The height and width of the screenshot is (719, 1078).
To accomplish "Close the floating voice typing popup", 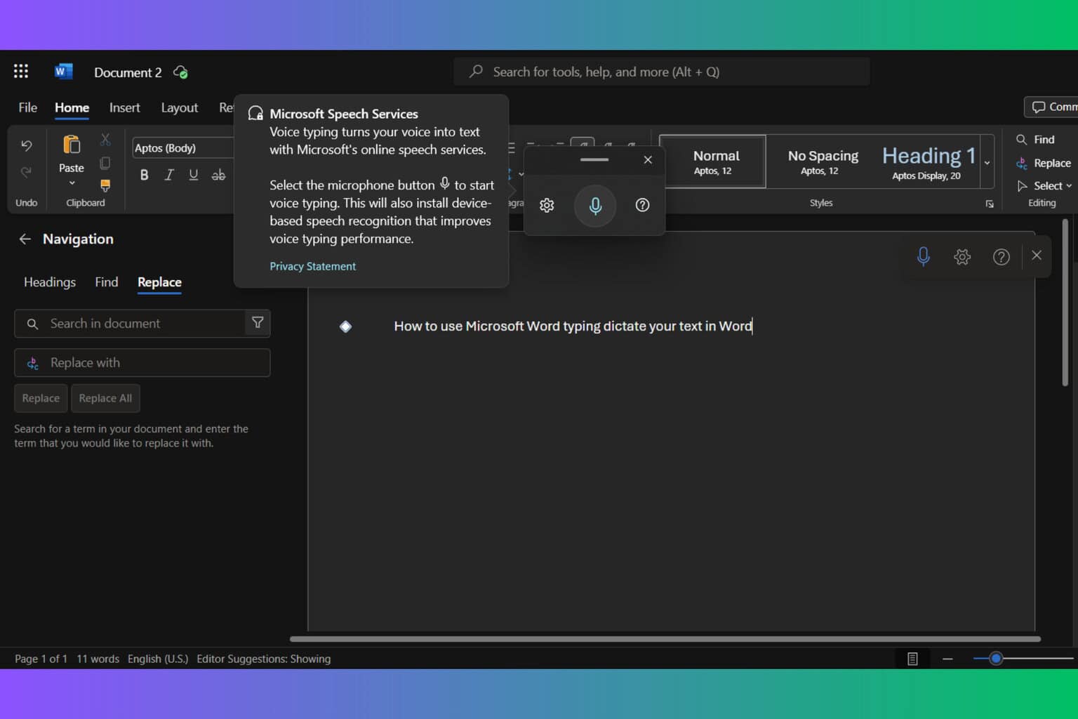I will pyautogui.click(x=648, y=159).
